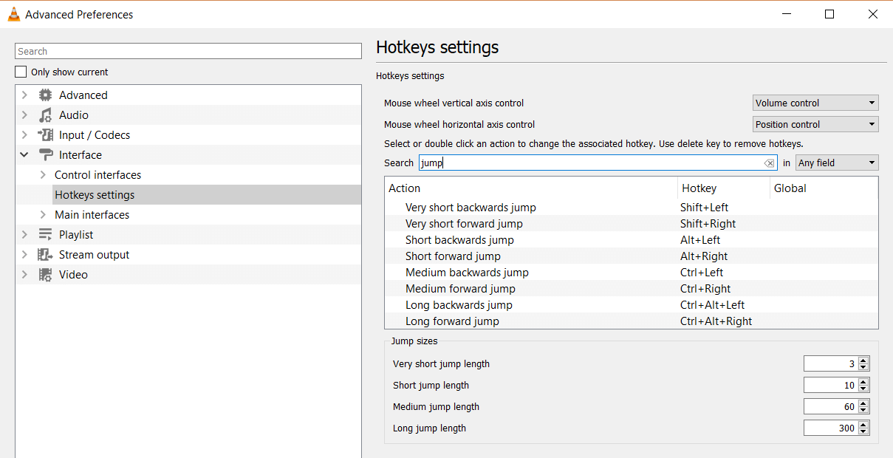Enable the Only show current checkbox
Viewport: 893px width, 458px height.
click(x=21, y=72)
